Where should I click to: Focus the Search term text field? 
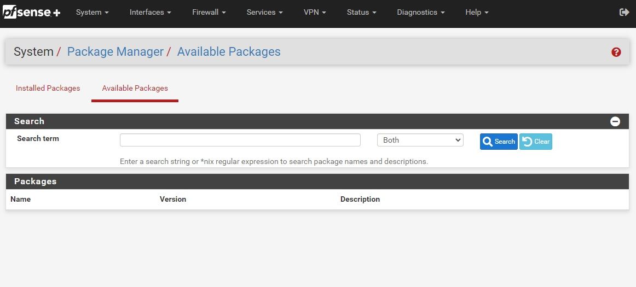pos(240,140)
